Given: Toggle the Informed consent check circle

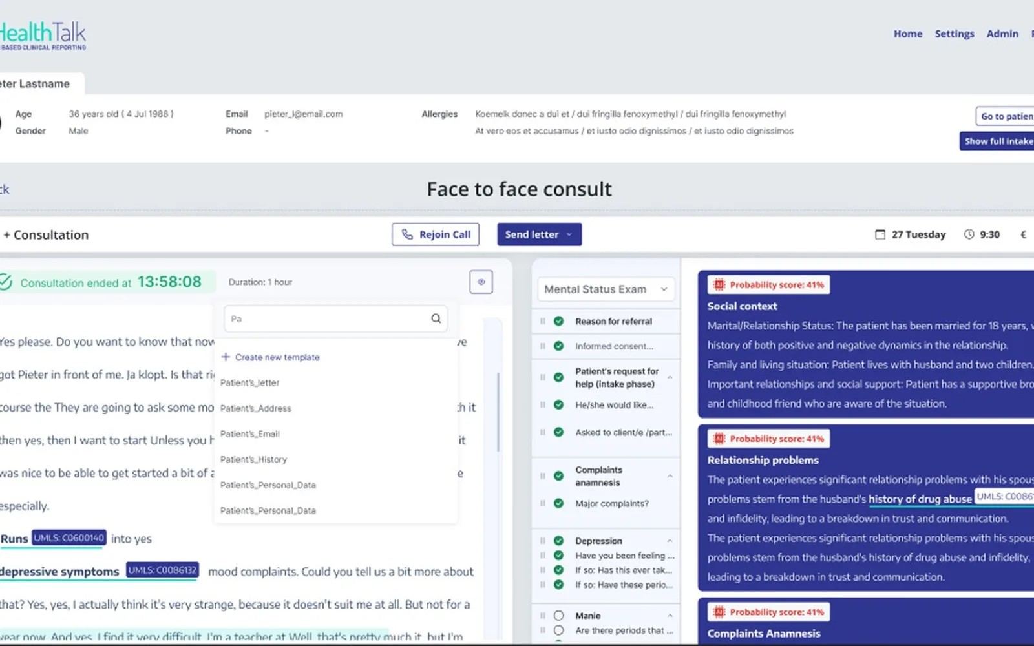Looking at the screenshot, I should click(559, 346).
